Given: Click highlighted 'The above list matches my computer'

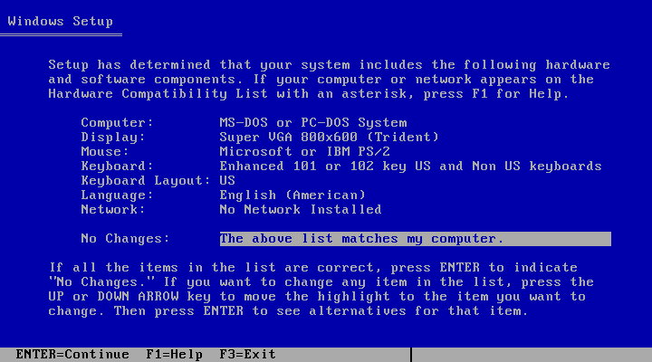Looking at the screenshot, I should [x=416, y=239].
